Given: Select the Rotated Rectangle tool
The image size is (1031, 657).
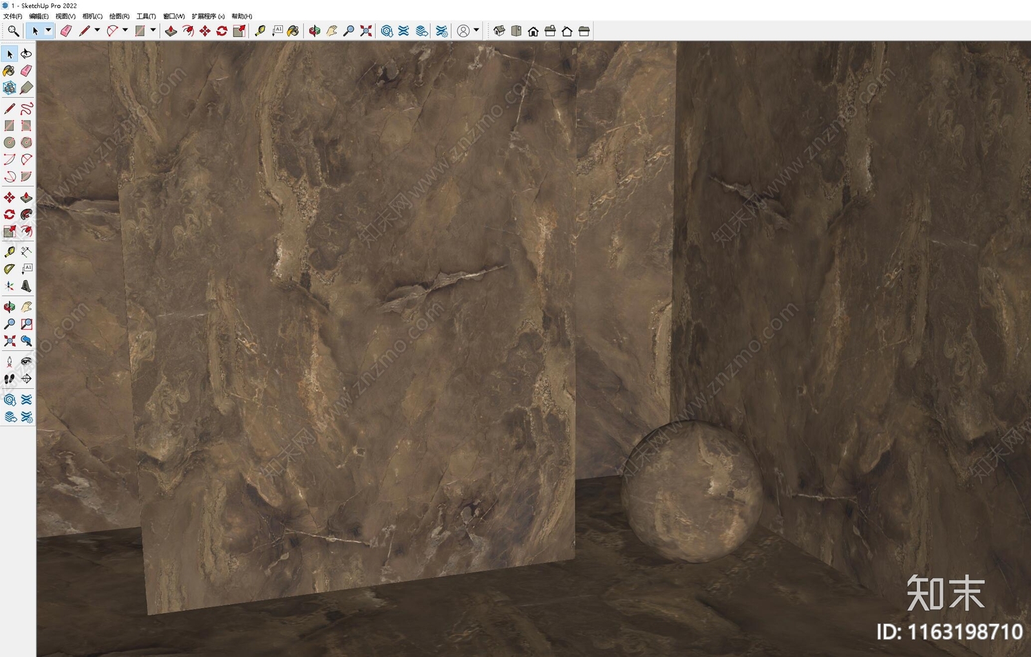Looking at the screenshot, I should (x=26, y=126).
